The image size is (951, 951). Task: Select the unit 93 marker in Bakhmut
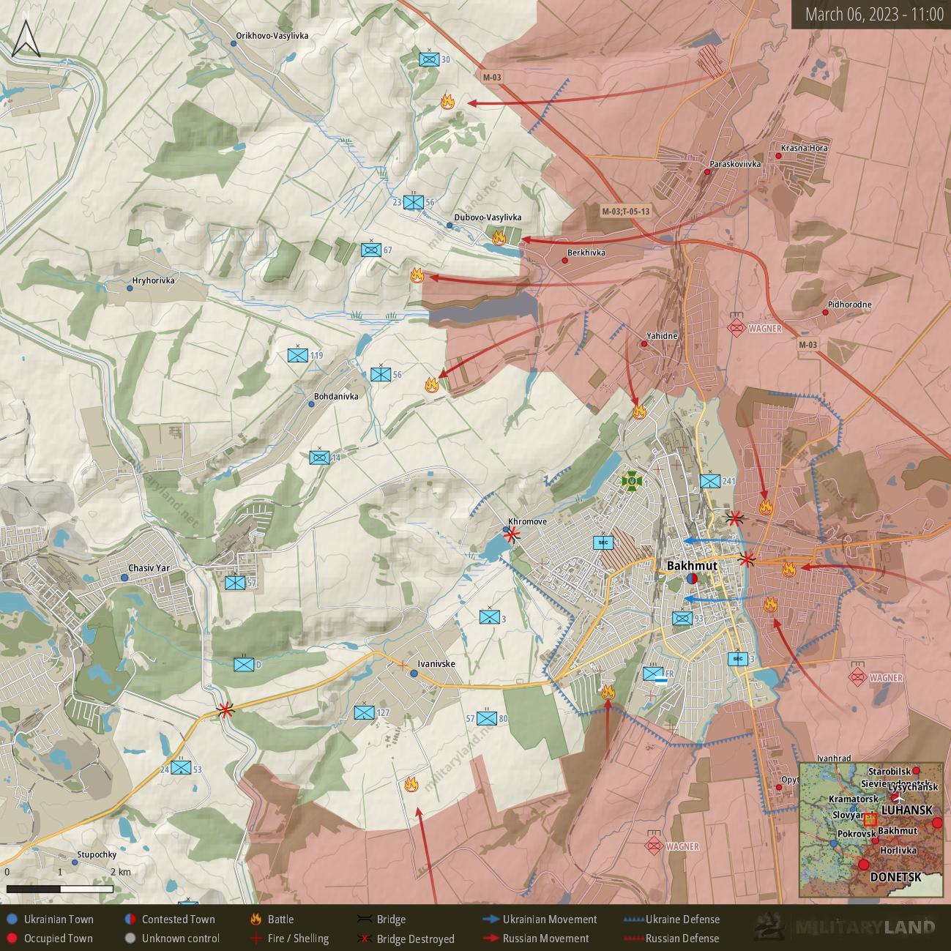click(x=682, y=619)
